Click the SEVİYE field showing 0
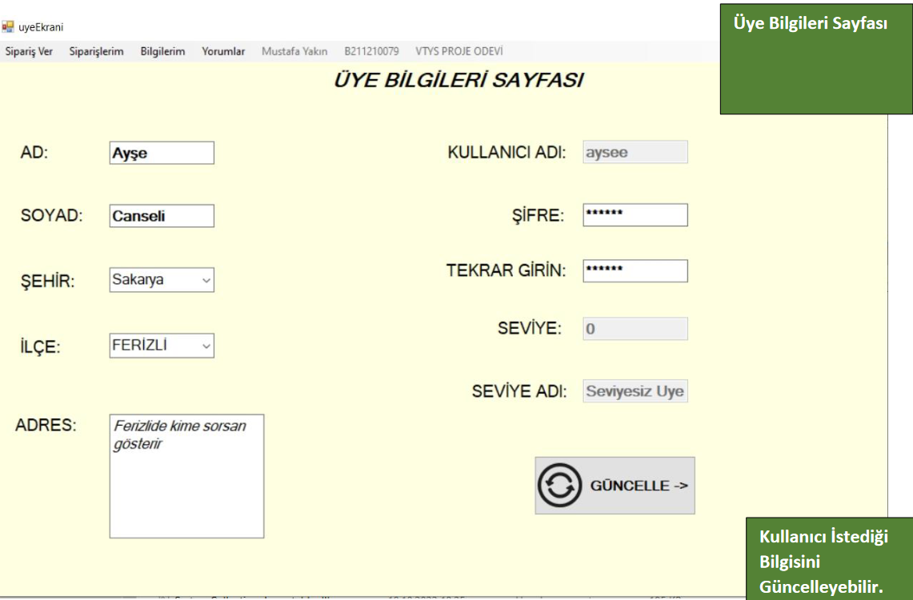This screenshot has width=913, height=600. [635, 329]
